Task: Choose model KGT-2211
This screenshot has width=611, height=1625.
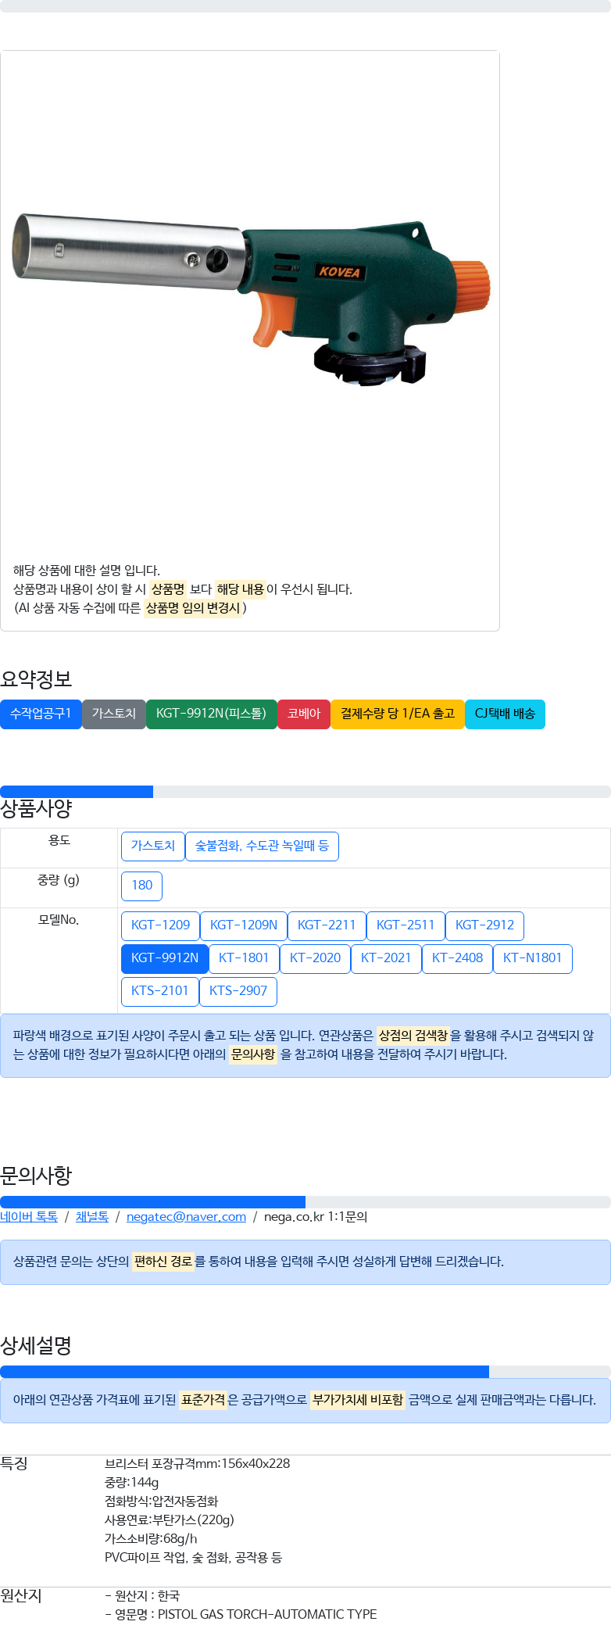Action: pos(327,925)
